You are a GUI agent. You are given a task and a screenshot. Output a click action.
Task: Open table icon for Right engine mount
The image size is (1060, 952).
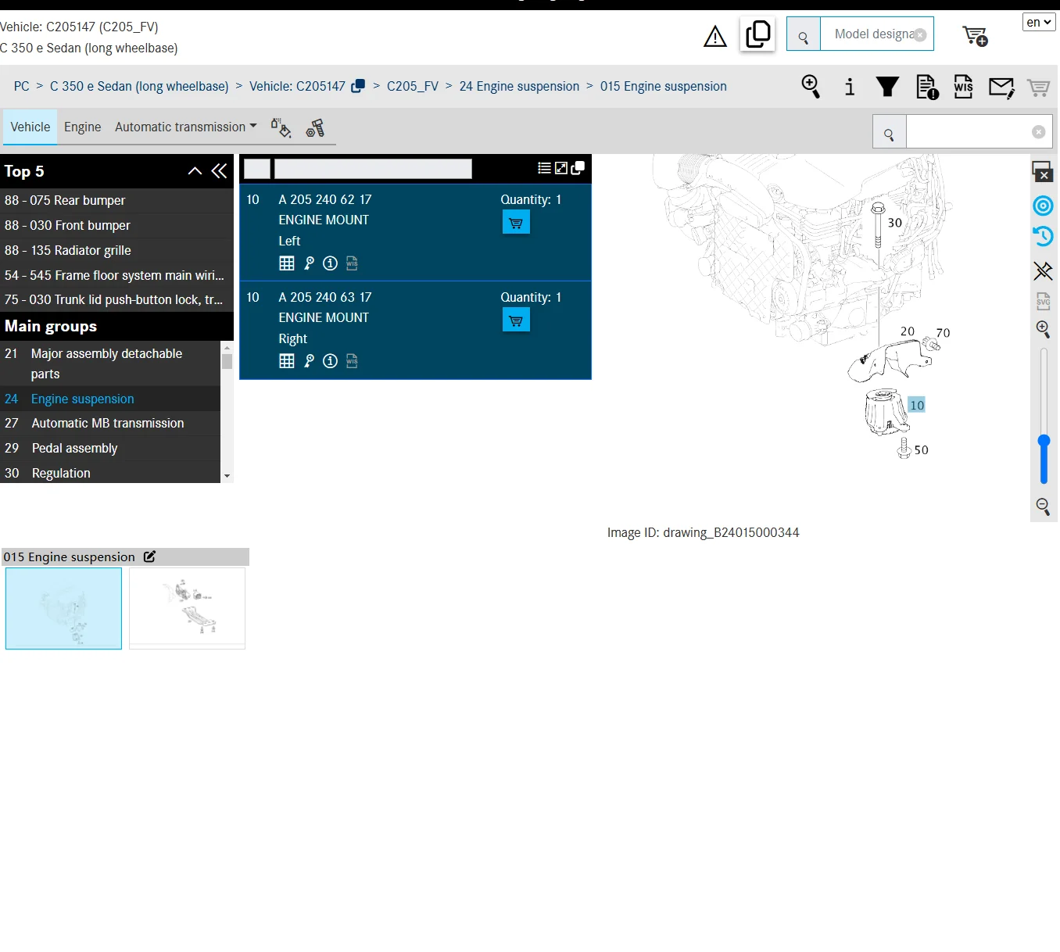[x=287, y=360]
